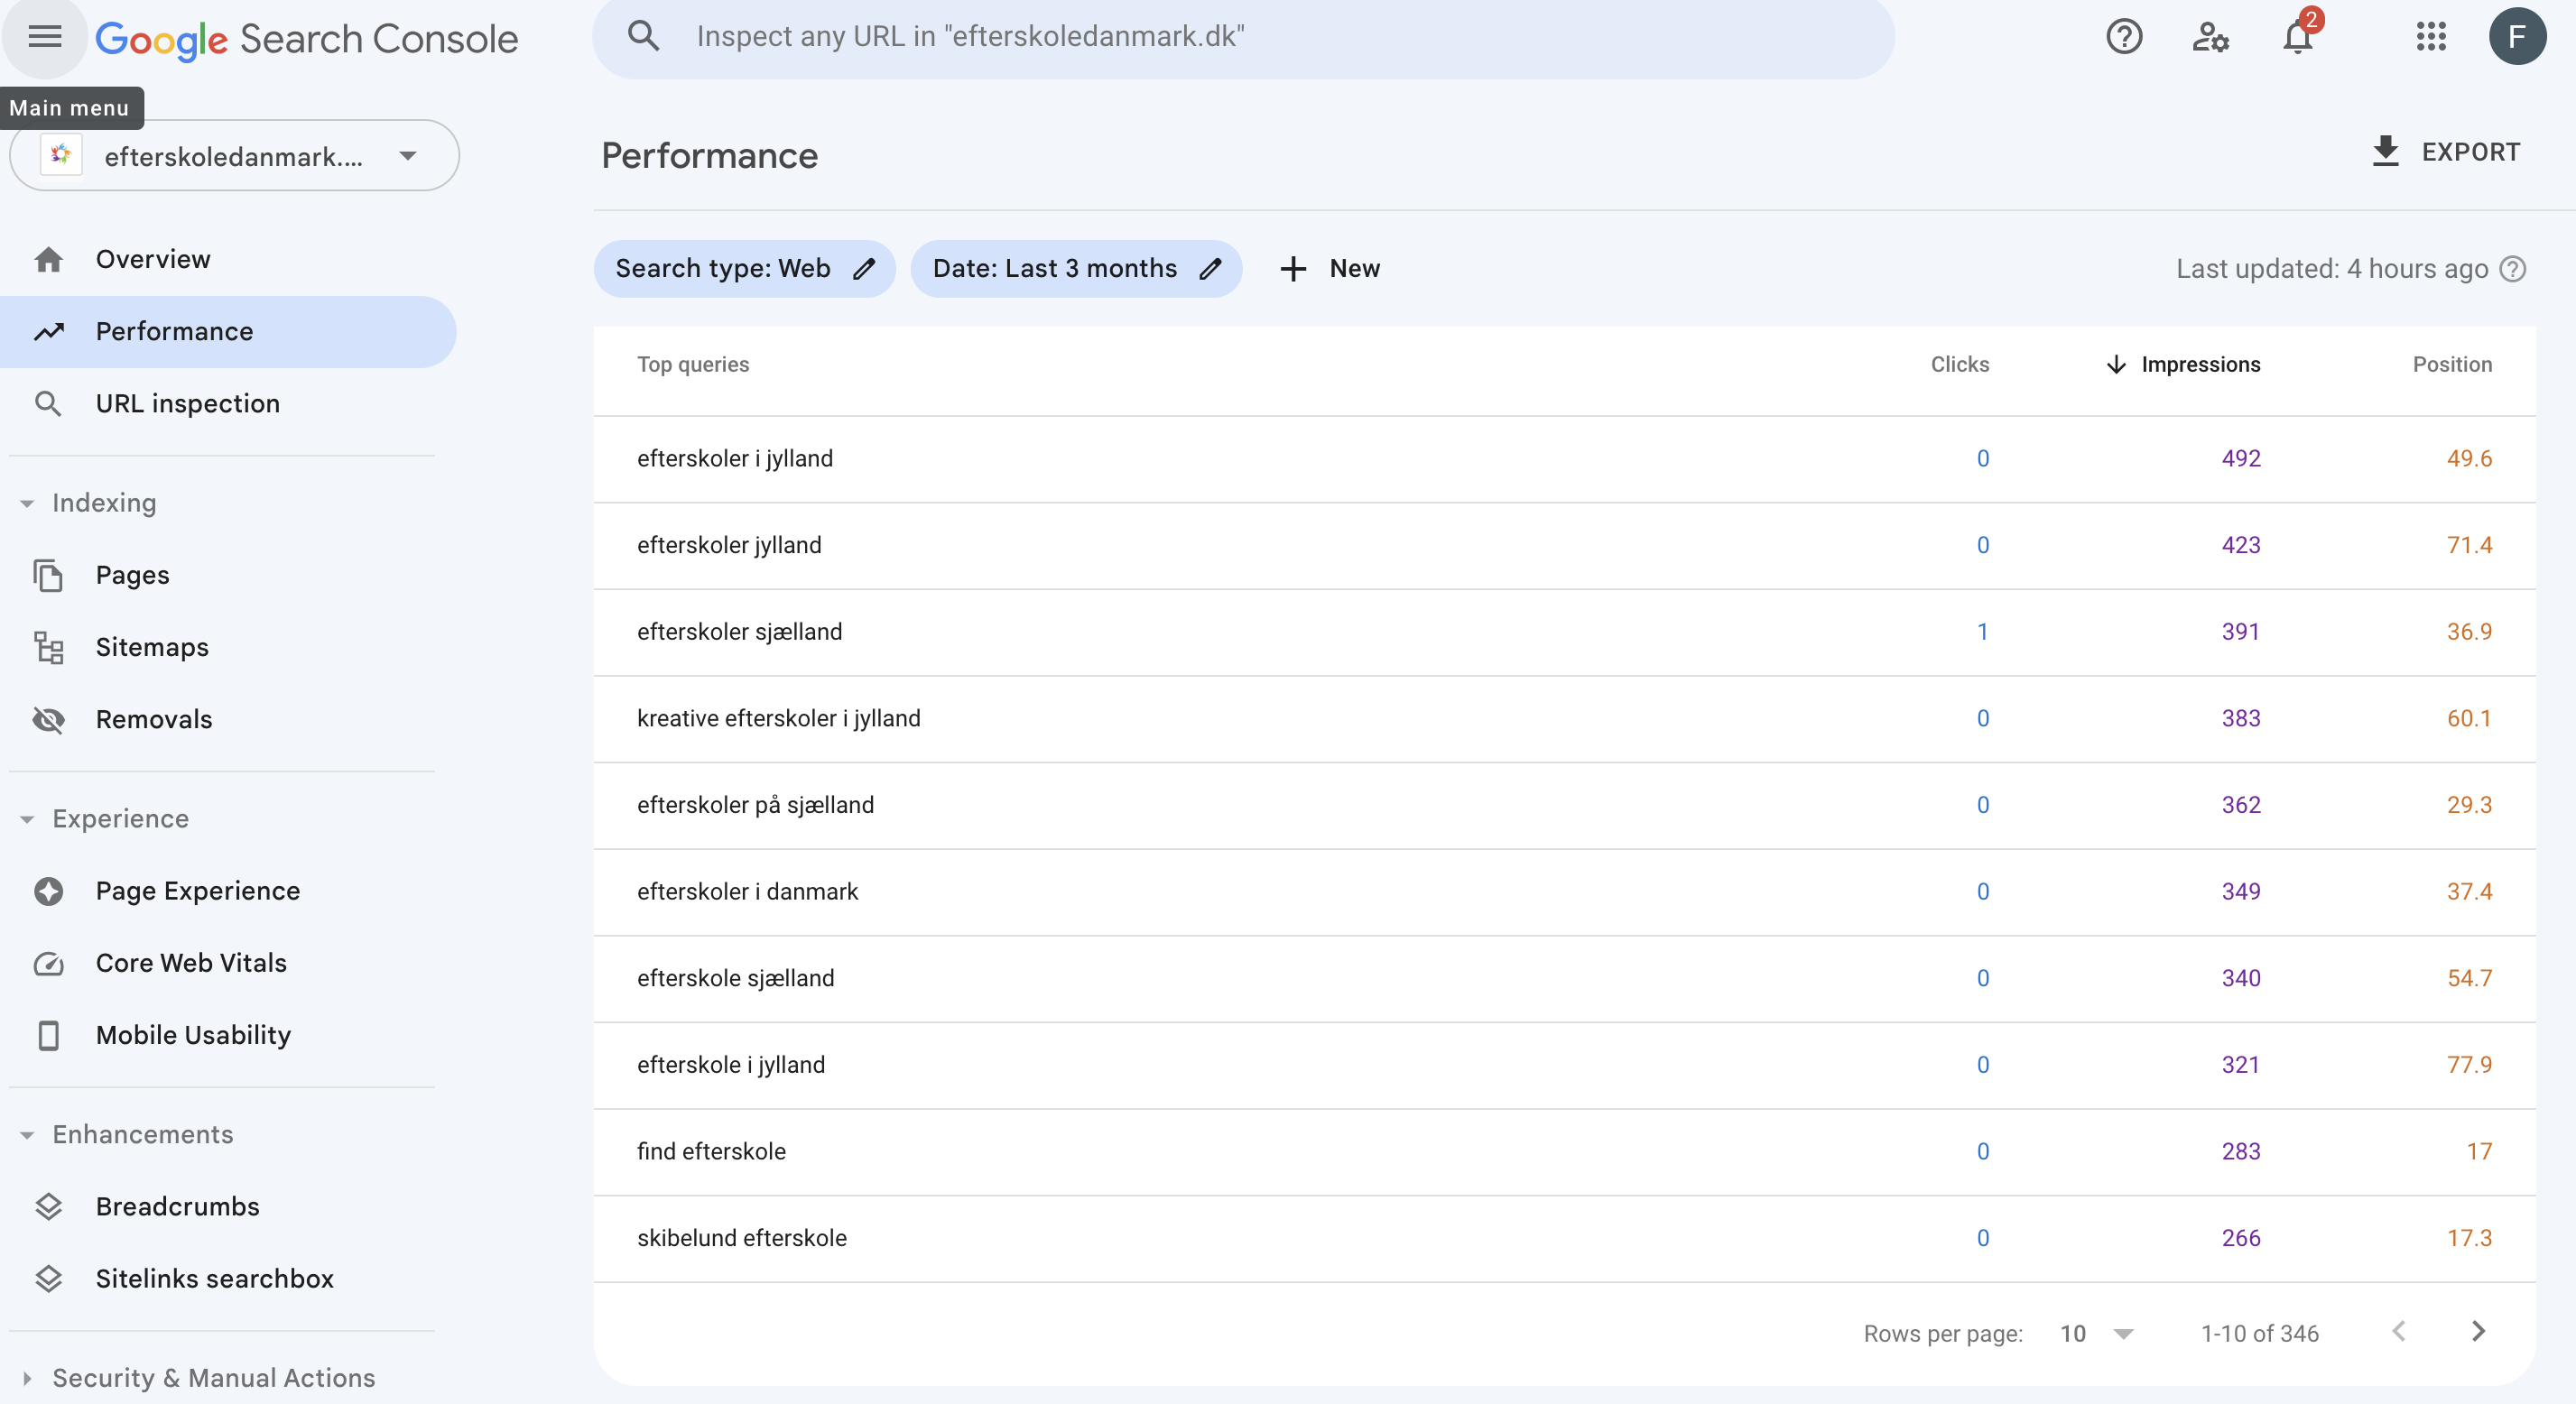Image resolution: width=2576 pixels, height=1404 pixels.
Task: Open the notifications bell
Action: click(x=2297, y=38)
